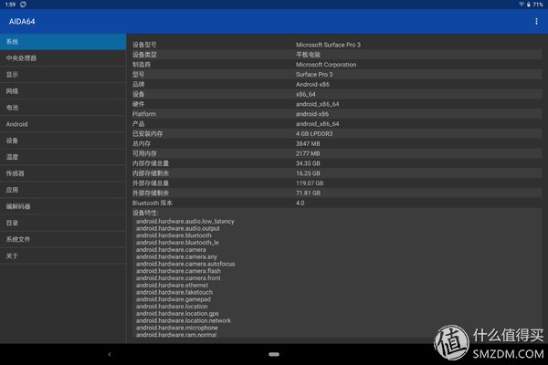The image size is (548, 365).
Task: Select android.hardware.bluetooth_le feature line
Action: click(x=177, y=243)
